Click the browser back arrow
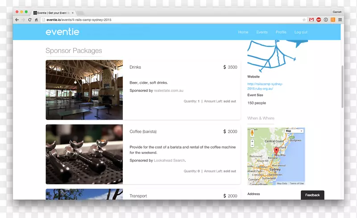Viewport: 357px width, 218px height. pyautogui.click(x=17, y=20)
